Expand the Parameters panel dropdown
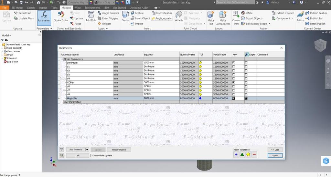Viewport: 331px width, 177px height. tap(51, 28)
